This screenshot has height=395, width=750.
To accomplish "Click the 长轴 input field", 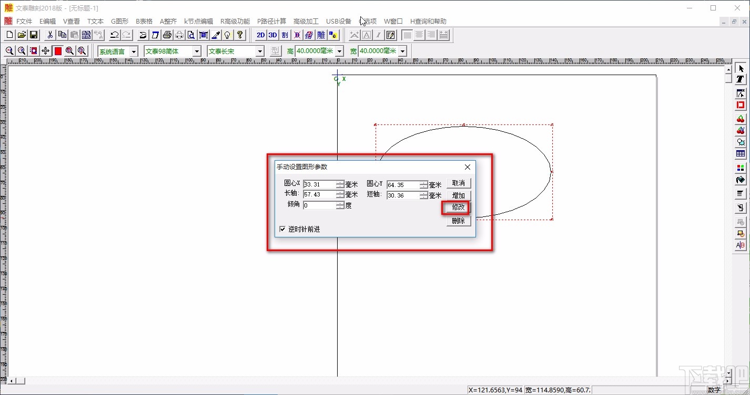I will coord(319,194).
